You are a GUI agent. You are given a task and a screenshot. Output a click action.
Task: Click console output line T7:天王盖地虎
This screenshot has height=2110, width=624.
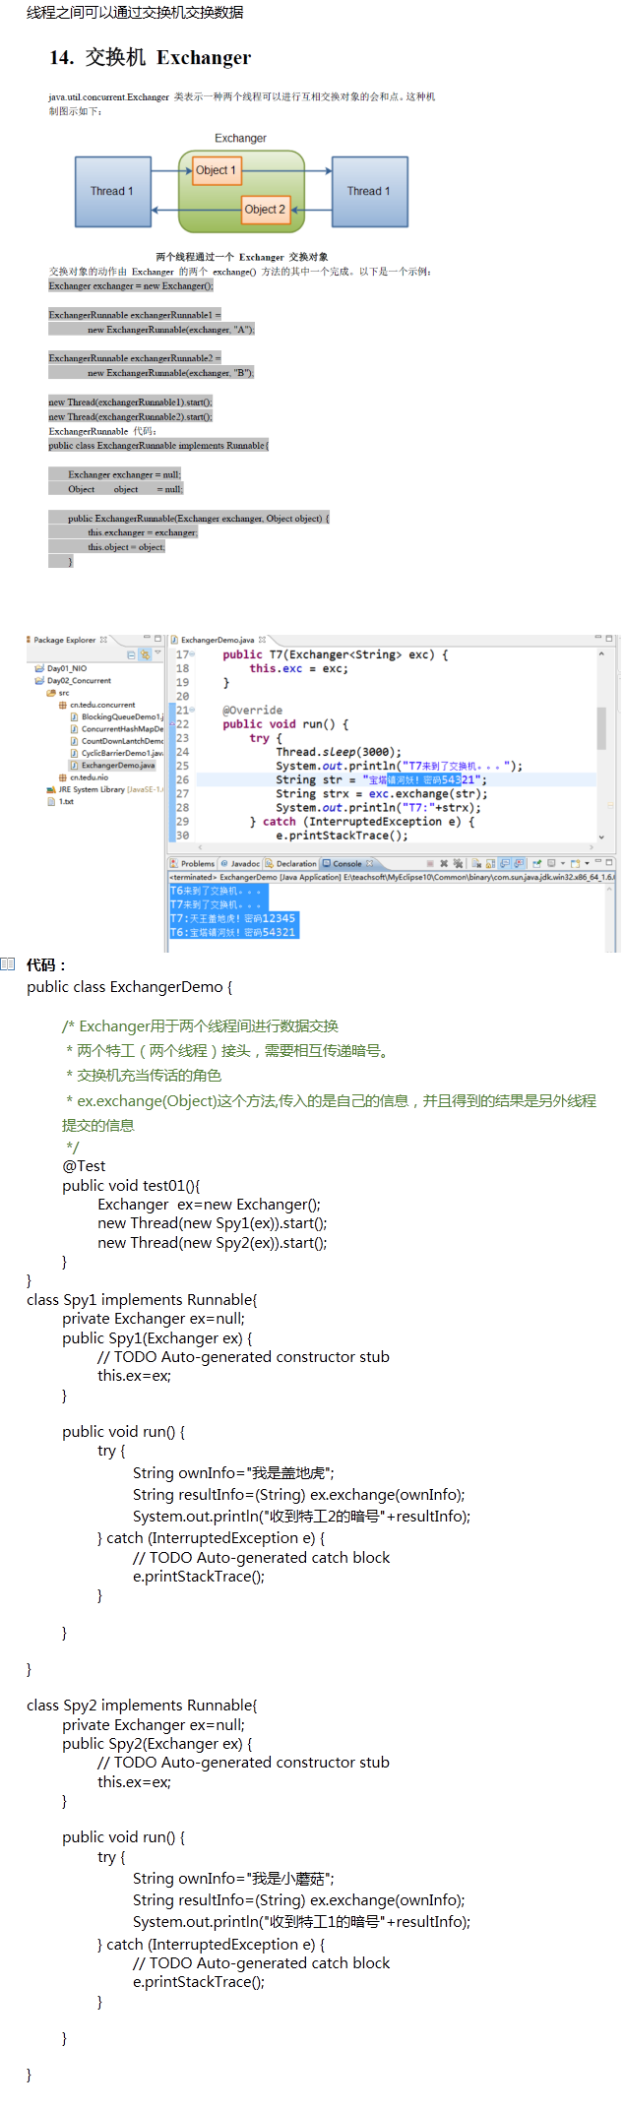click(x=232, y=918)
